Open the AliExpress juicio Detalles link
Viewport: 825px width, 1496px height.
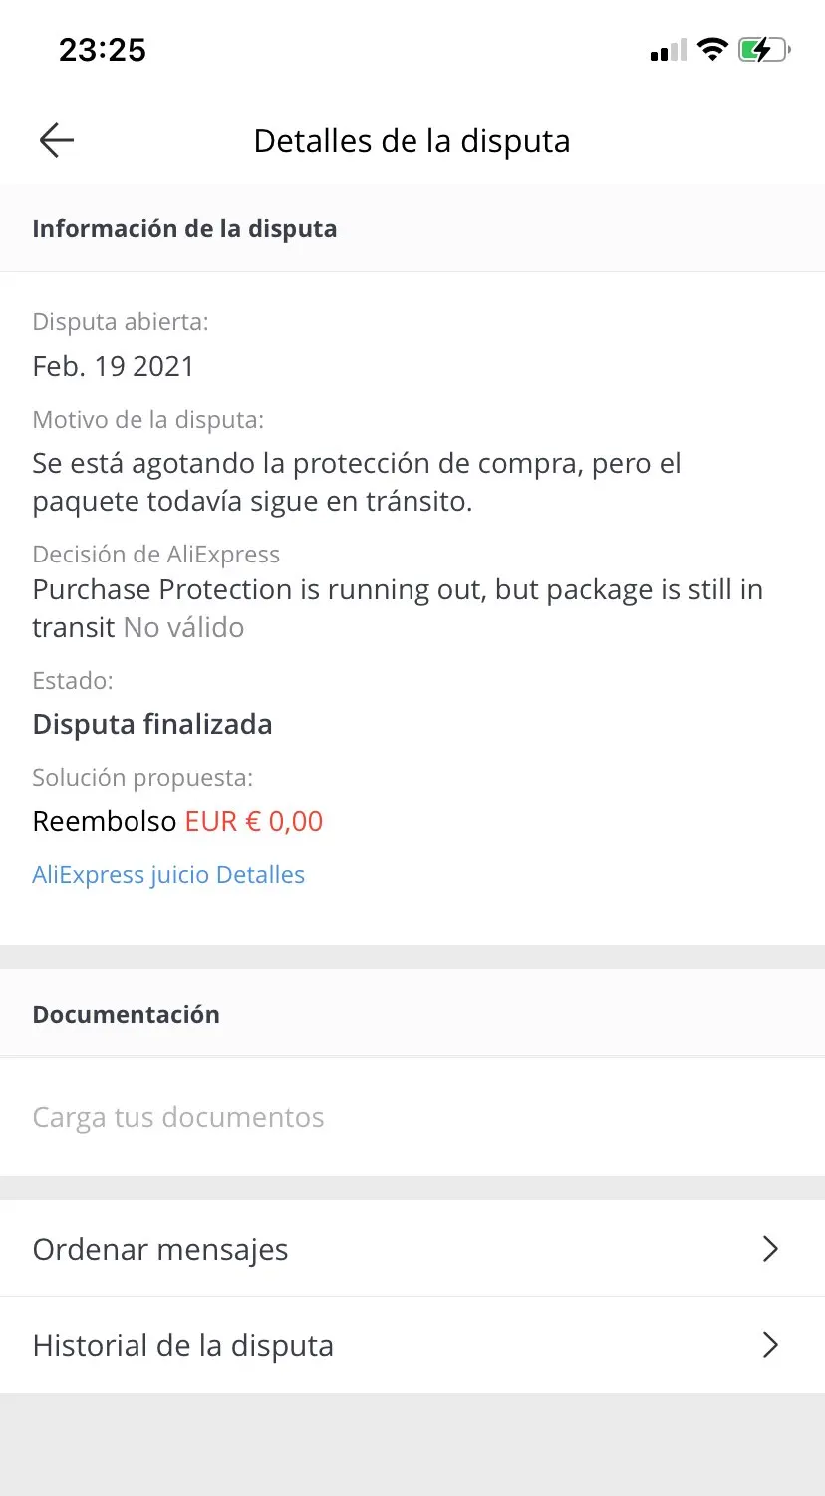coord(168,875)
